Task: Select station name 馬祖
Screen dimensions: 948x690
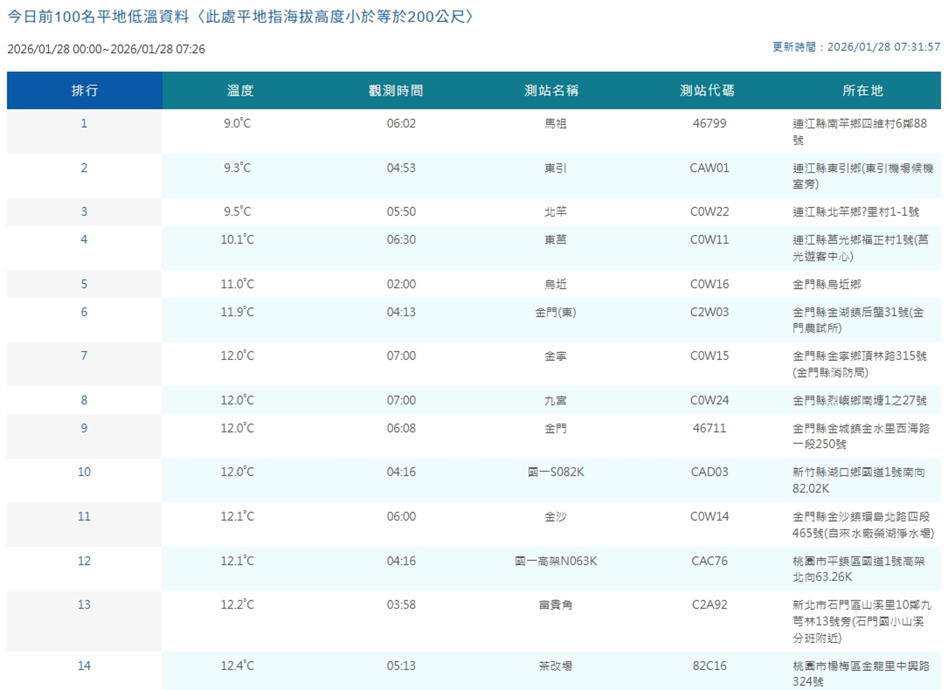Action: pyautogui.click(x=555, y=124)
